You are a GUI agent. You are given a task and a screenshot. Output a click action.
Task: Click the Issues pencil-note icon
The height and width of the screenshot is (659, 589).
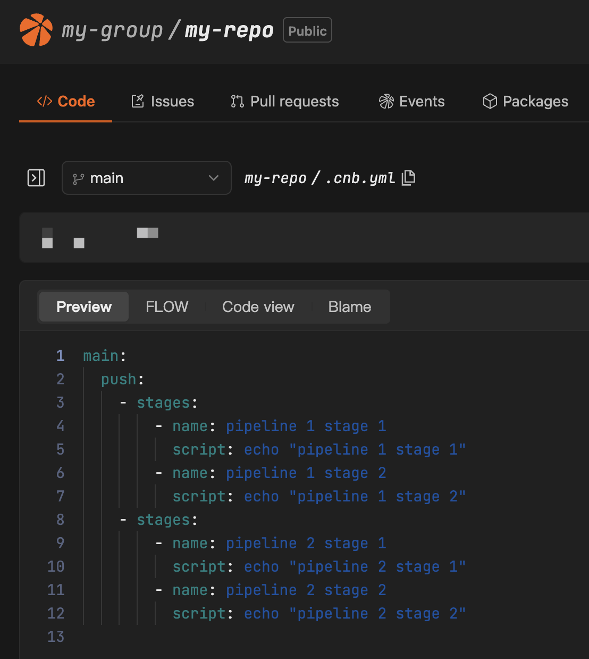click(x=138, y=101)
